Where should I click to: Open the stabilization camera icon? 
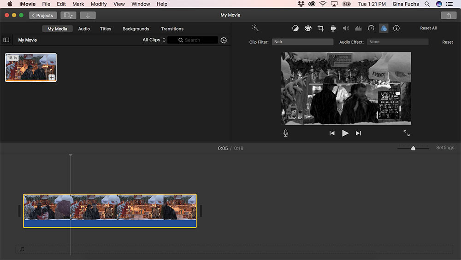[x=333, y=28]
